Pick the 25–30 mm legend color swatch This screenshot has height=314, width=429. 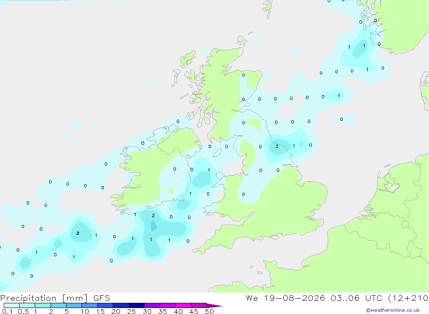coord(136,305)
